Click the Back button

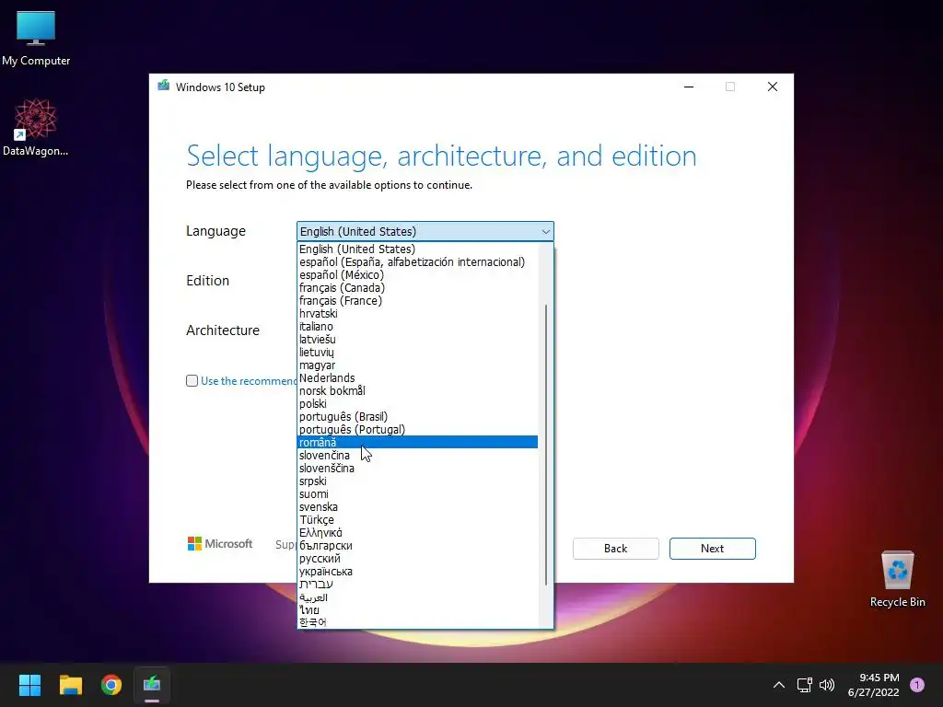click(615, 549)
